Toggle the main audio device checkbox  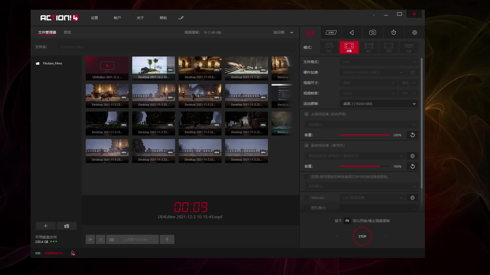tap(307, 114)
